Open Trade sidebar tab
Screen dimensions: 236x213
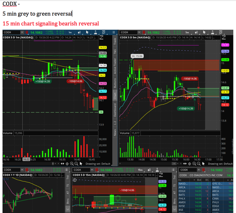pos(115,41)
